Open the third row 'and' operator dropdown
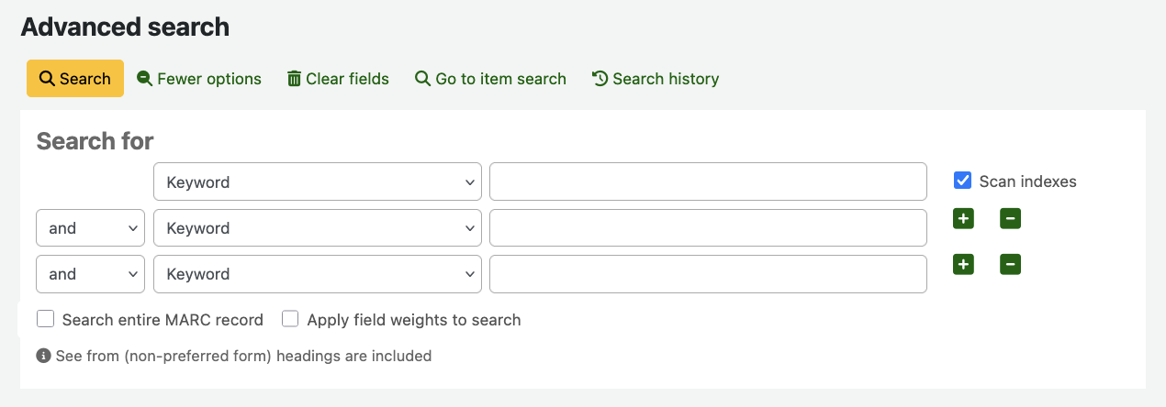Image resolution: width=1166 pixels, height=407 pixels. (x=90, y=274)
